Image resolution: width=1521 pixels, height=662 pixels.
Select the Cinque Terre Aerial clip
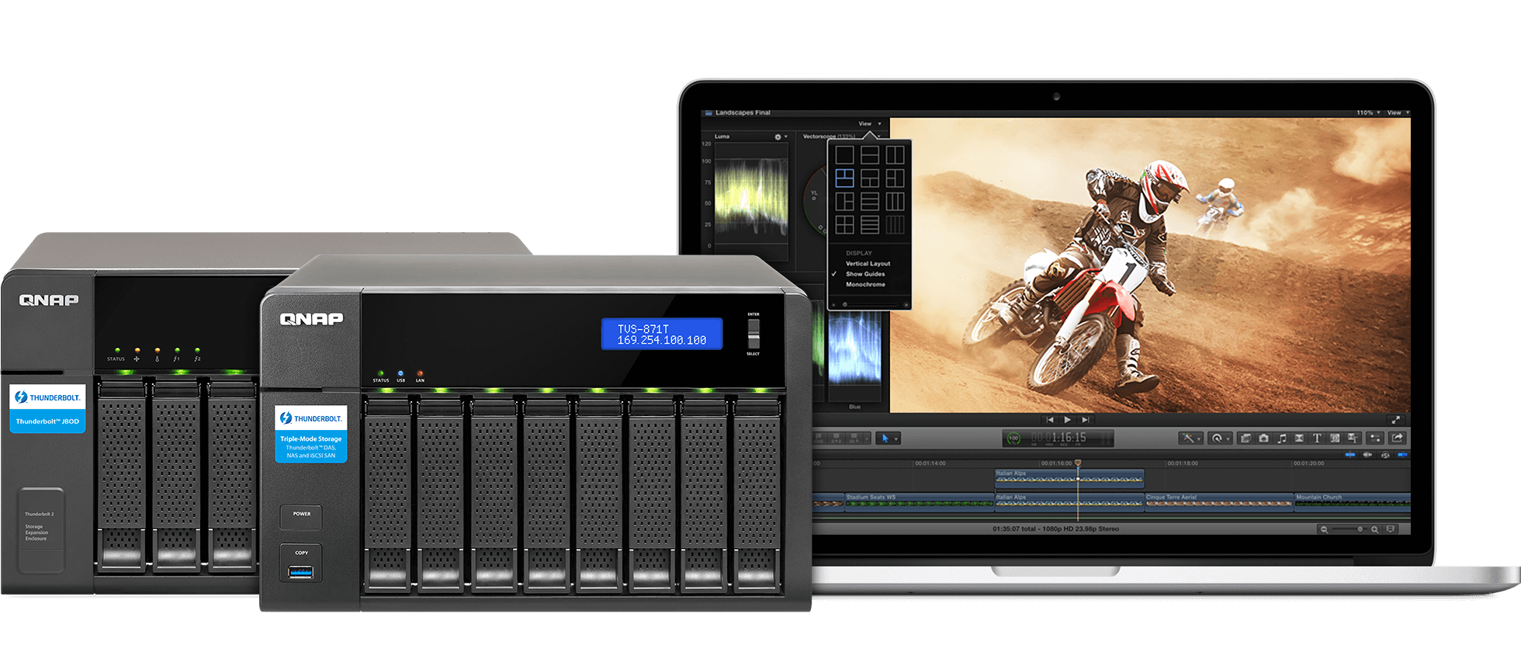point(1219,503)
